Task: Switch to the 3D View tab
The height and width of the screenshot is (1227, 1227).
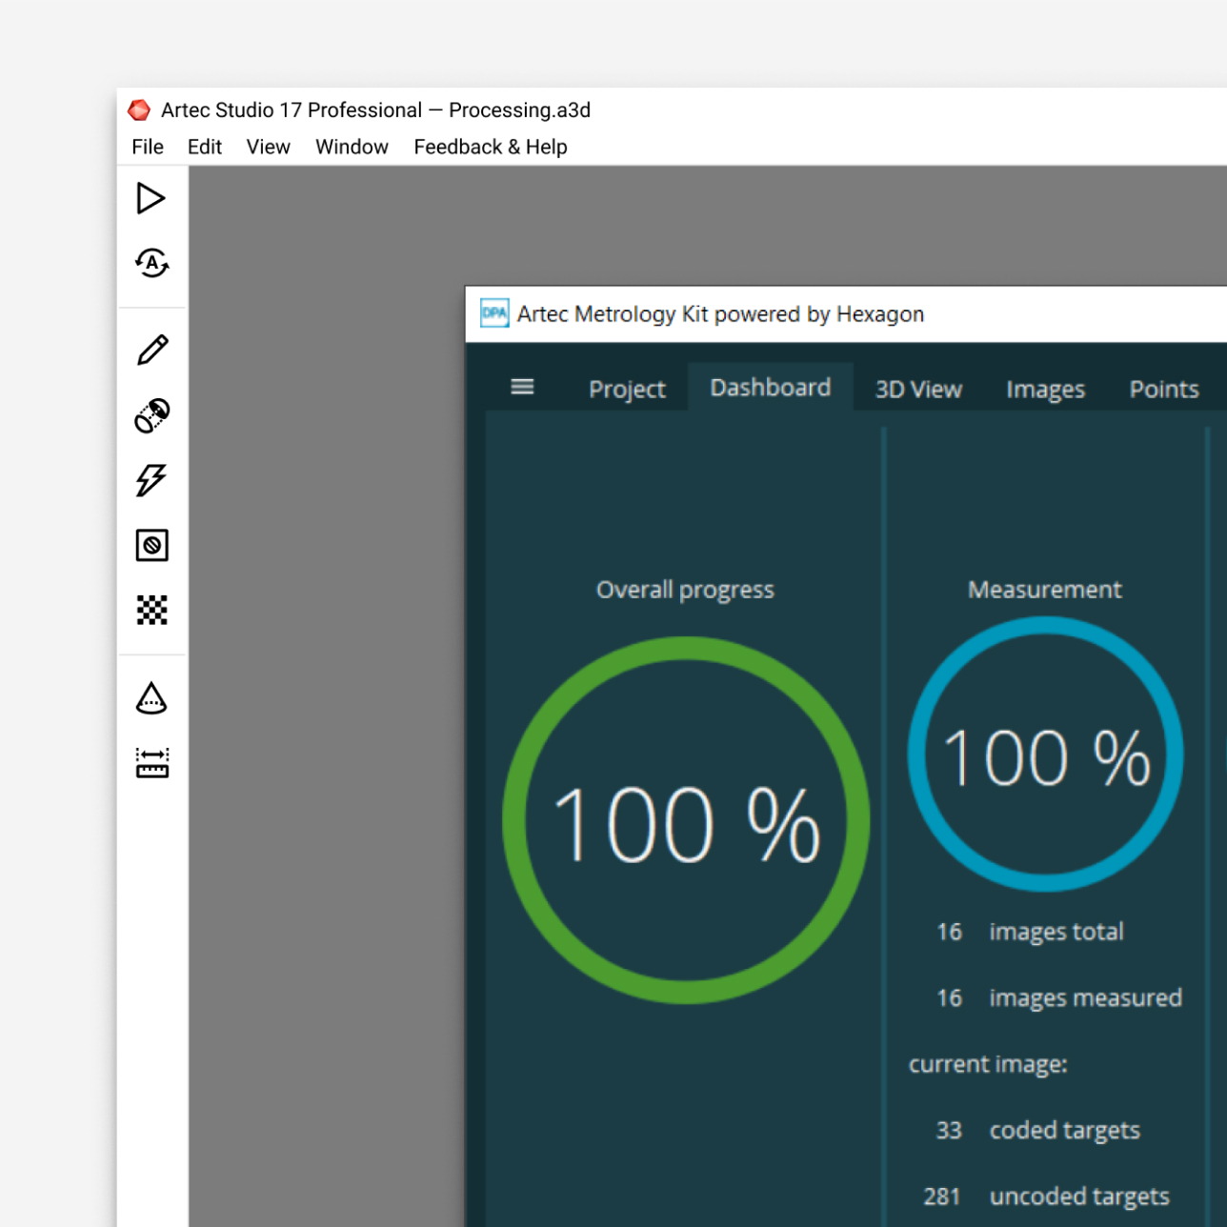Action: click(x=918, y=389)
